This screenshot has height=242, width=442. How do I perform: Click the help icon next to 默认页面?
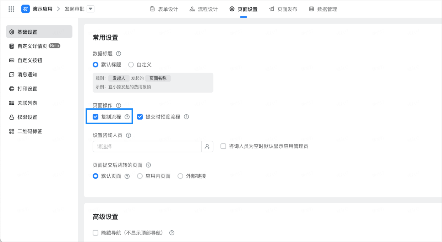127,176
